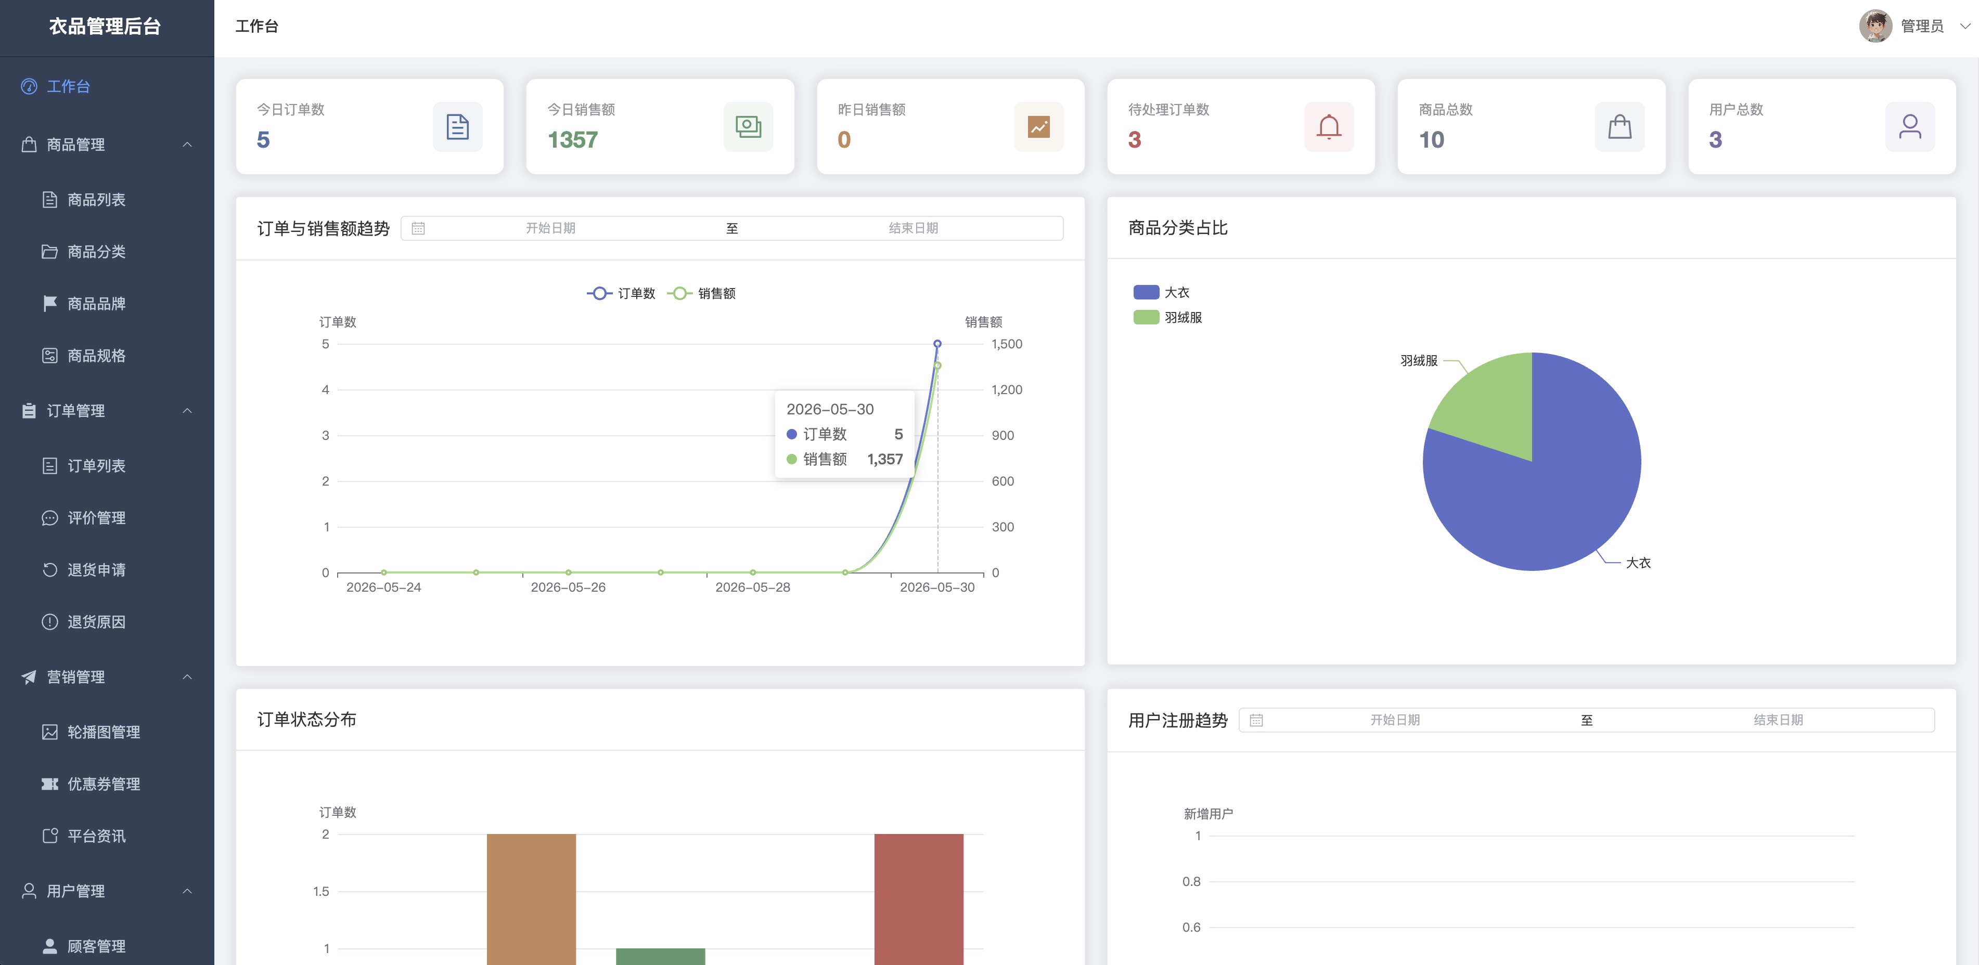The height and width of the screenshot is (965, 1979).
Task: Click the 1357 sales figure
Action: 572,140
